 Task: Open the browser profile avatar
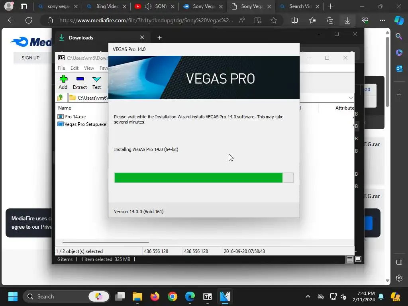click(9, 6)
